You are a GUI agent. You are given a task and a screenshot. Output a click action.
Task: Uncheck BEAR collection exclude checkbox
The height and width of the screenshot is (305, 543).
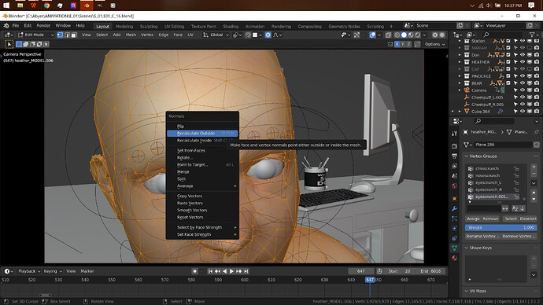pyautogui.click(x=508, y=83)
